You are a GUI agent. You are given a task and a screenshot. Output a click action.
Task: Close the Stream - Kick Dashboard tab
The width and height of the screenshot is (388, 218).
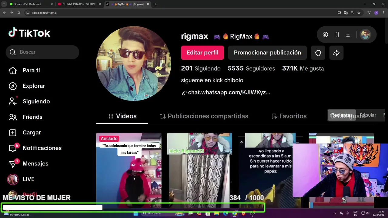[x=52, y=4]
